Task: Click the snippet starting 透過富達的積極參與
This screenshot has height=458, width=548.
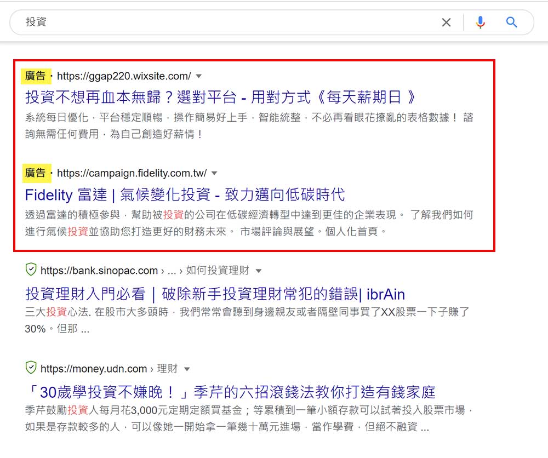Action: click(x=249, y=223)
